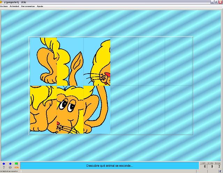The height and width of the screenshot is (173, 223).
Task: Select the puzzle piece with the pointed orange ear
Action: [x=70, y=61]
